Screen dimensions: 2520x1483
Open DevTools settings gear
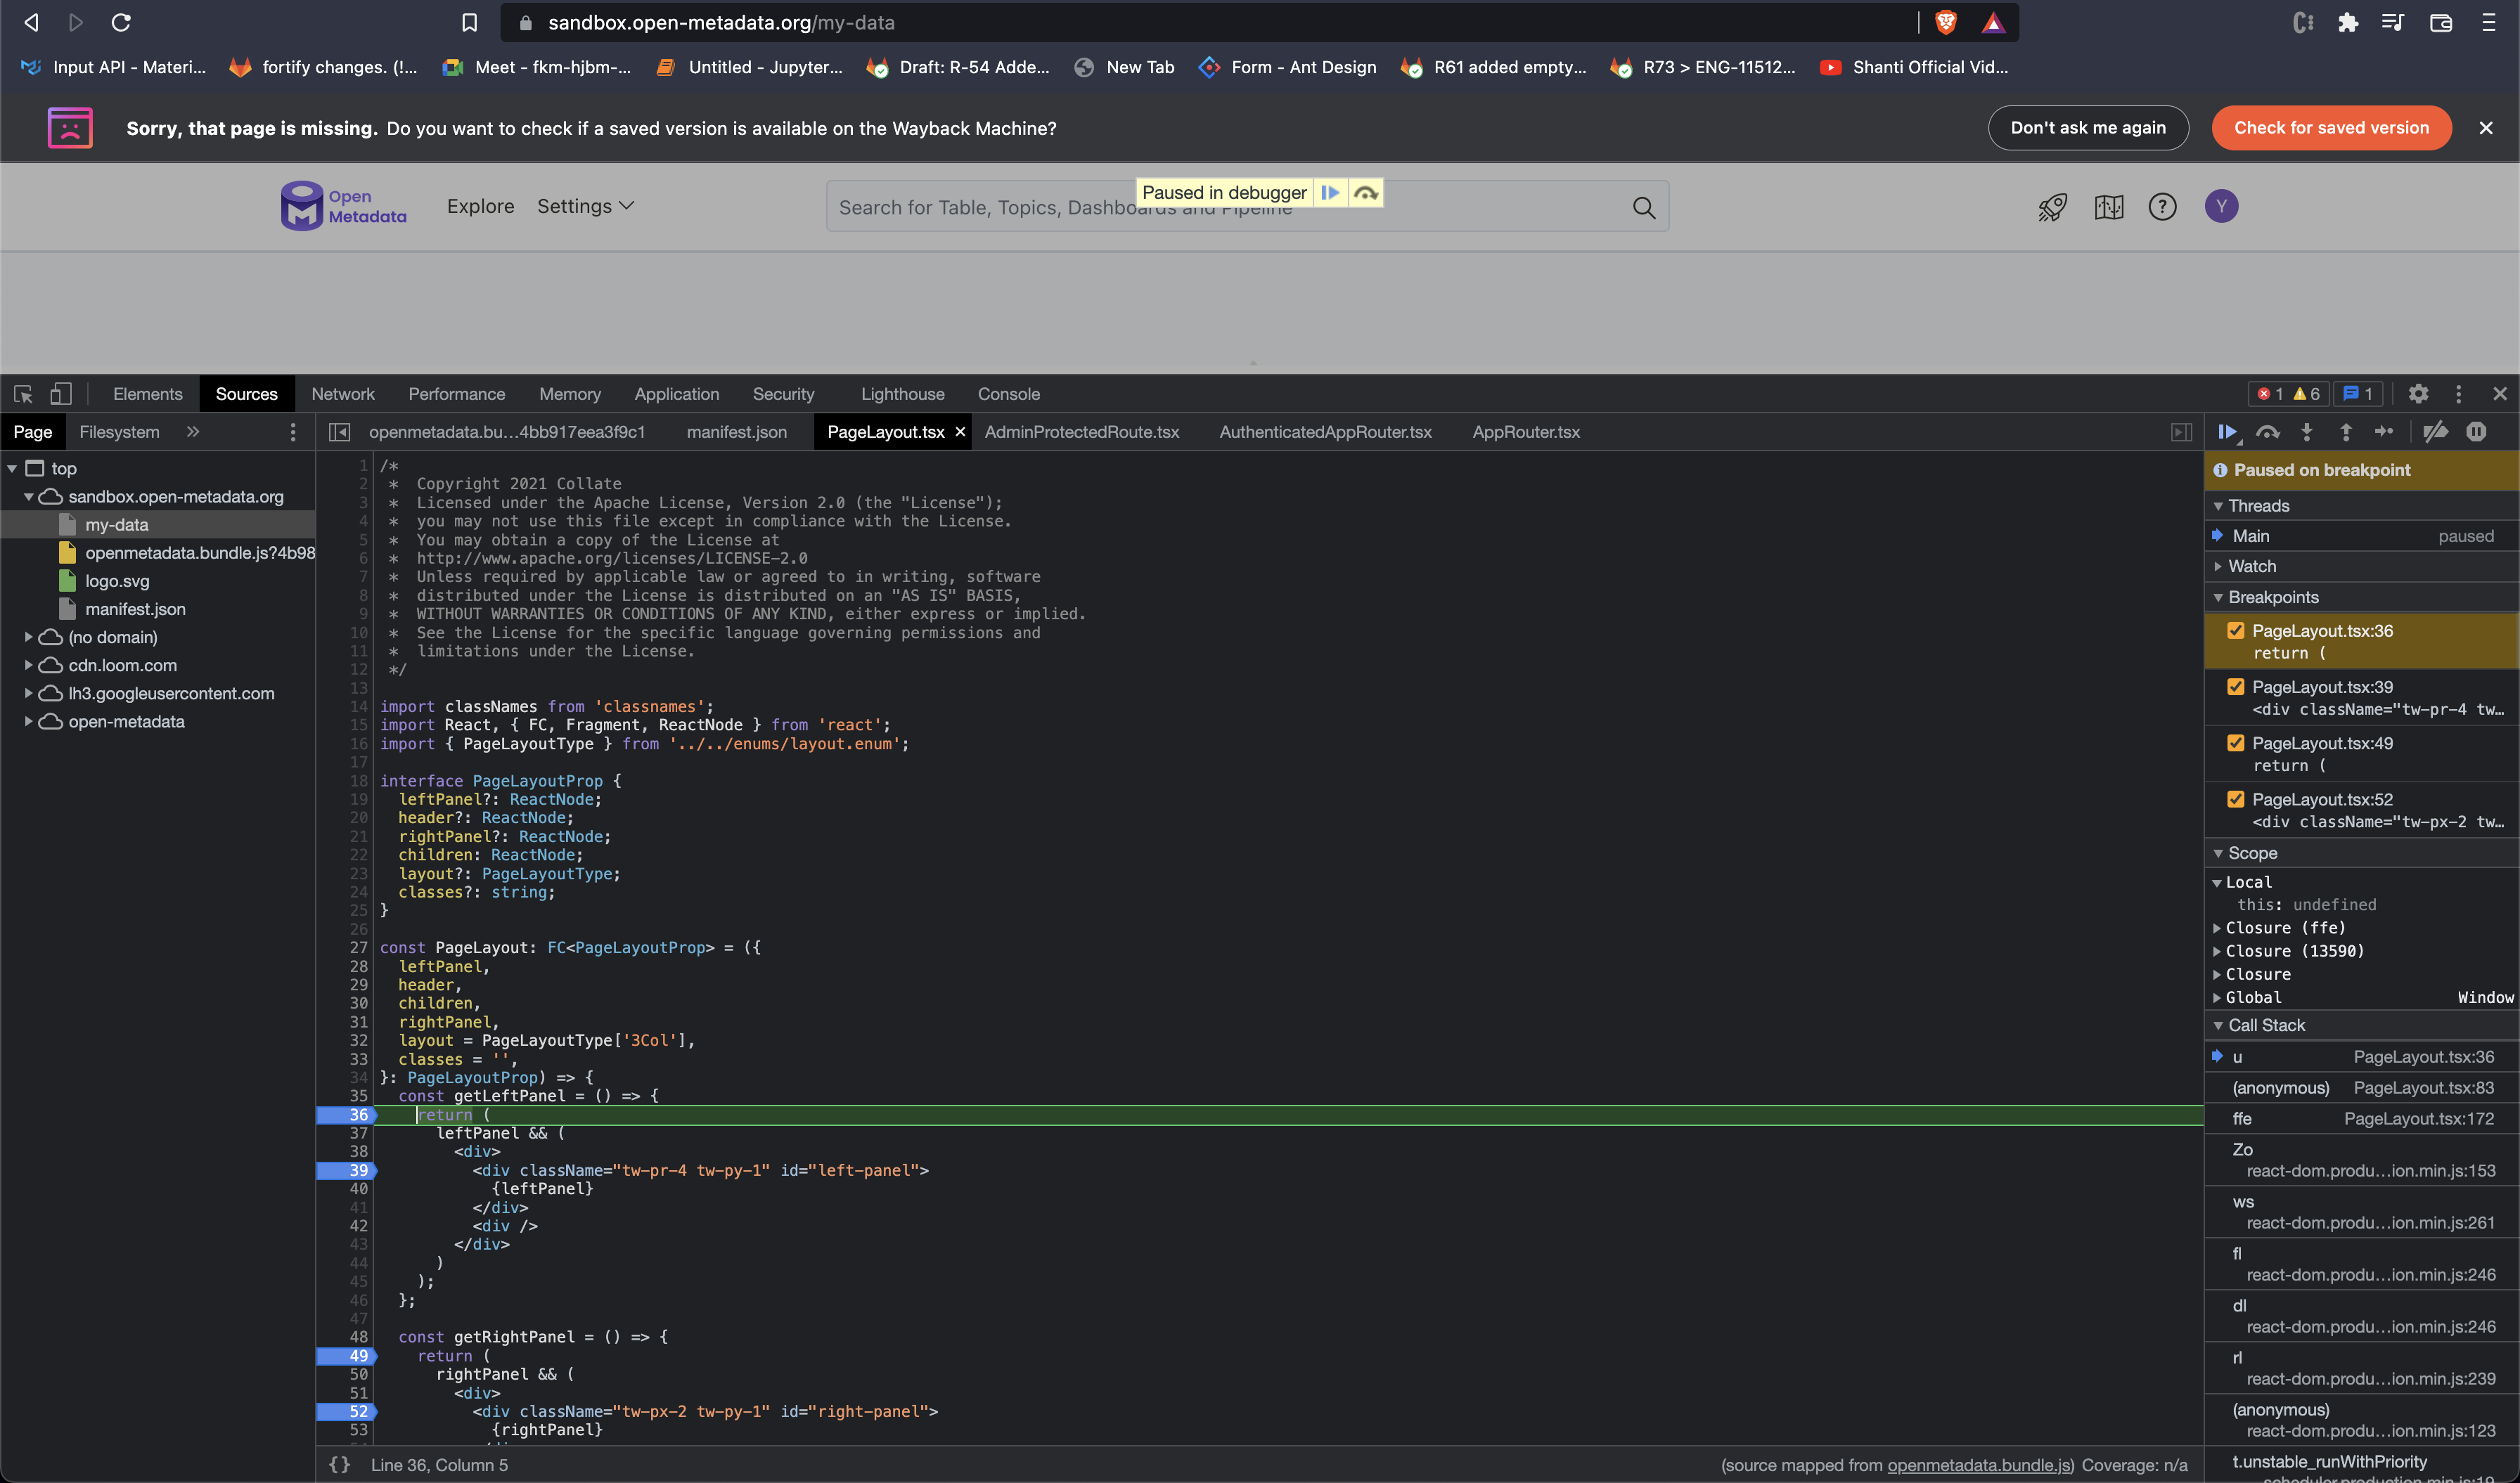(2418, 394)
